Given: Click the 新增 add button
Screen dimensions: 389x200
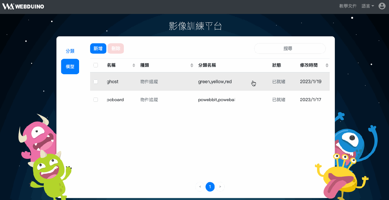Looking at the screenshot, I should coord(98,49).
